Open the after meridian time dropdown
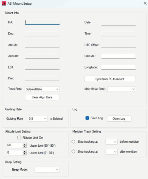Viewport: 148px width, 179px height. tap(111, 152)
